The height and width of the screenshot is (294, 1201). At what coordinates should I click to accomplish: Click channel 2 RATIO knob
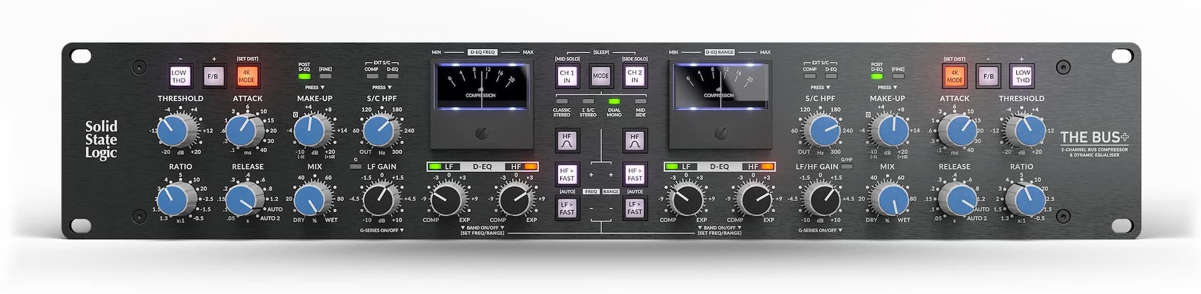[1027, 199]
